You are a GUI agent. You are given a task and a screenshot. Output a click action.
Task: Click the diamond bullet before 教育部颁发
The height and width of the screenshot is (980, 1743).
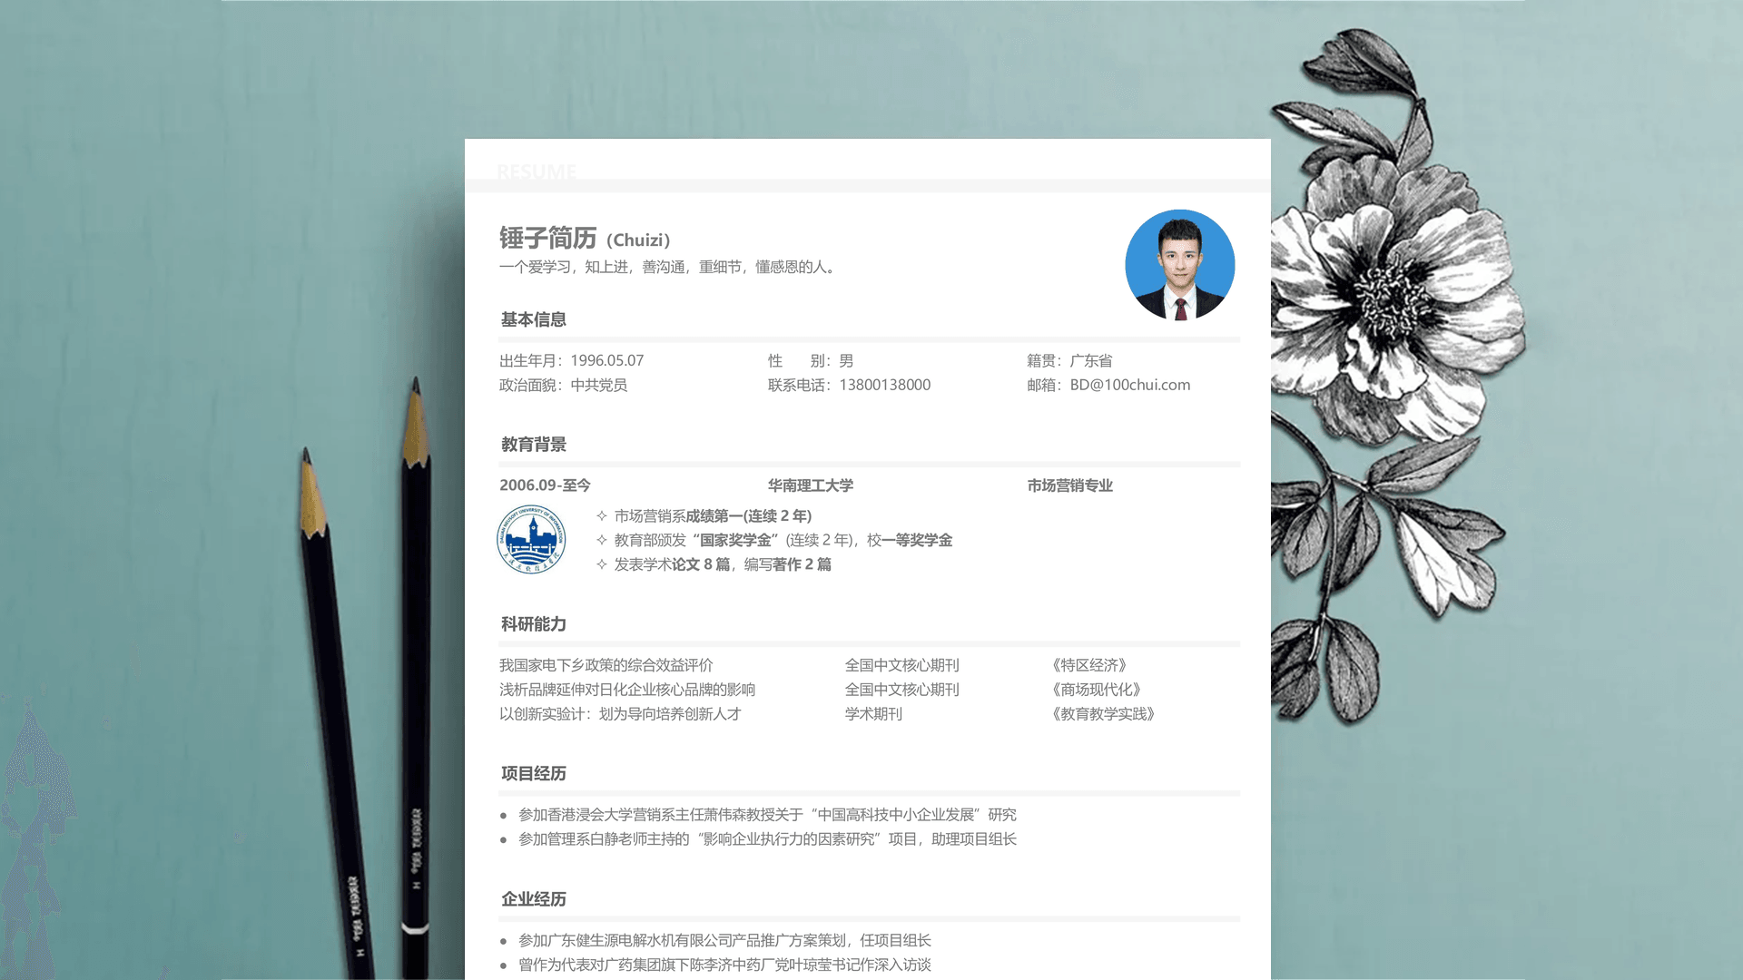(601, 540)
